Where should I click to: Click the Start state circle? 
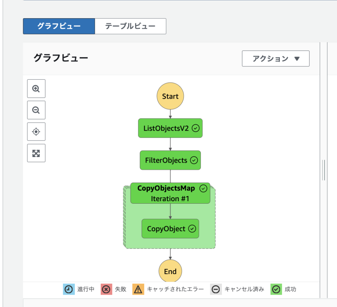pos(170,96)
